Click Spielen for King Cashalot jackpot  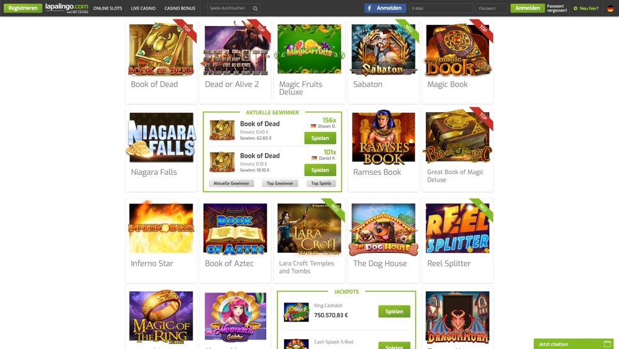pos(394,311)
